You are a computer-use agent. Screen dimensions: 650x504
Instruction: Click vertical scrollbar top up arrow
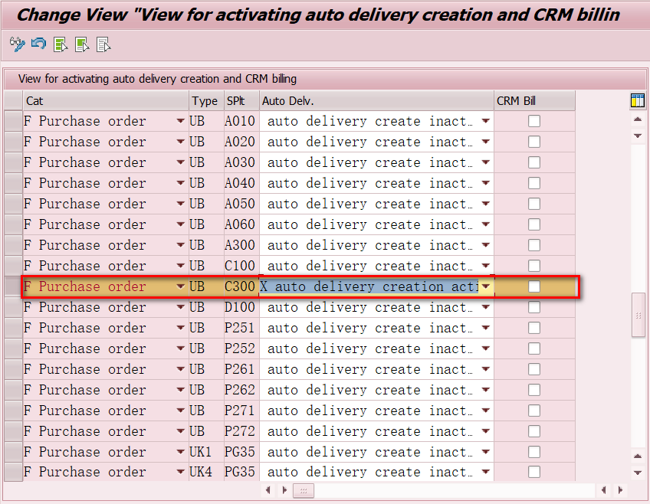(x=638, y=119)
